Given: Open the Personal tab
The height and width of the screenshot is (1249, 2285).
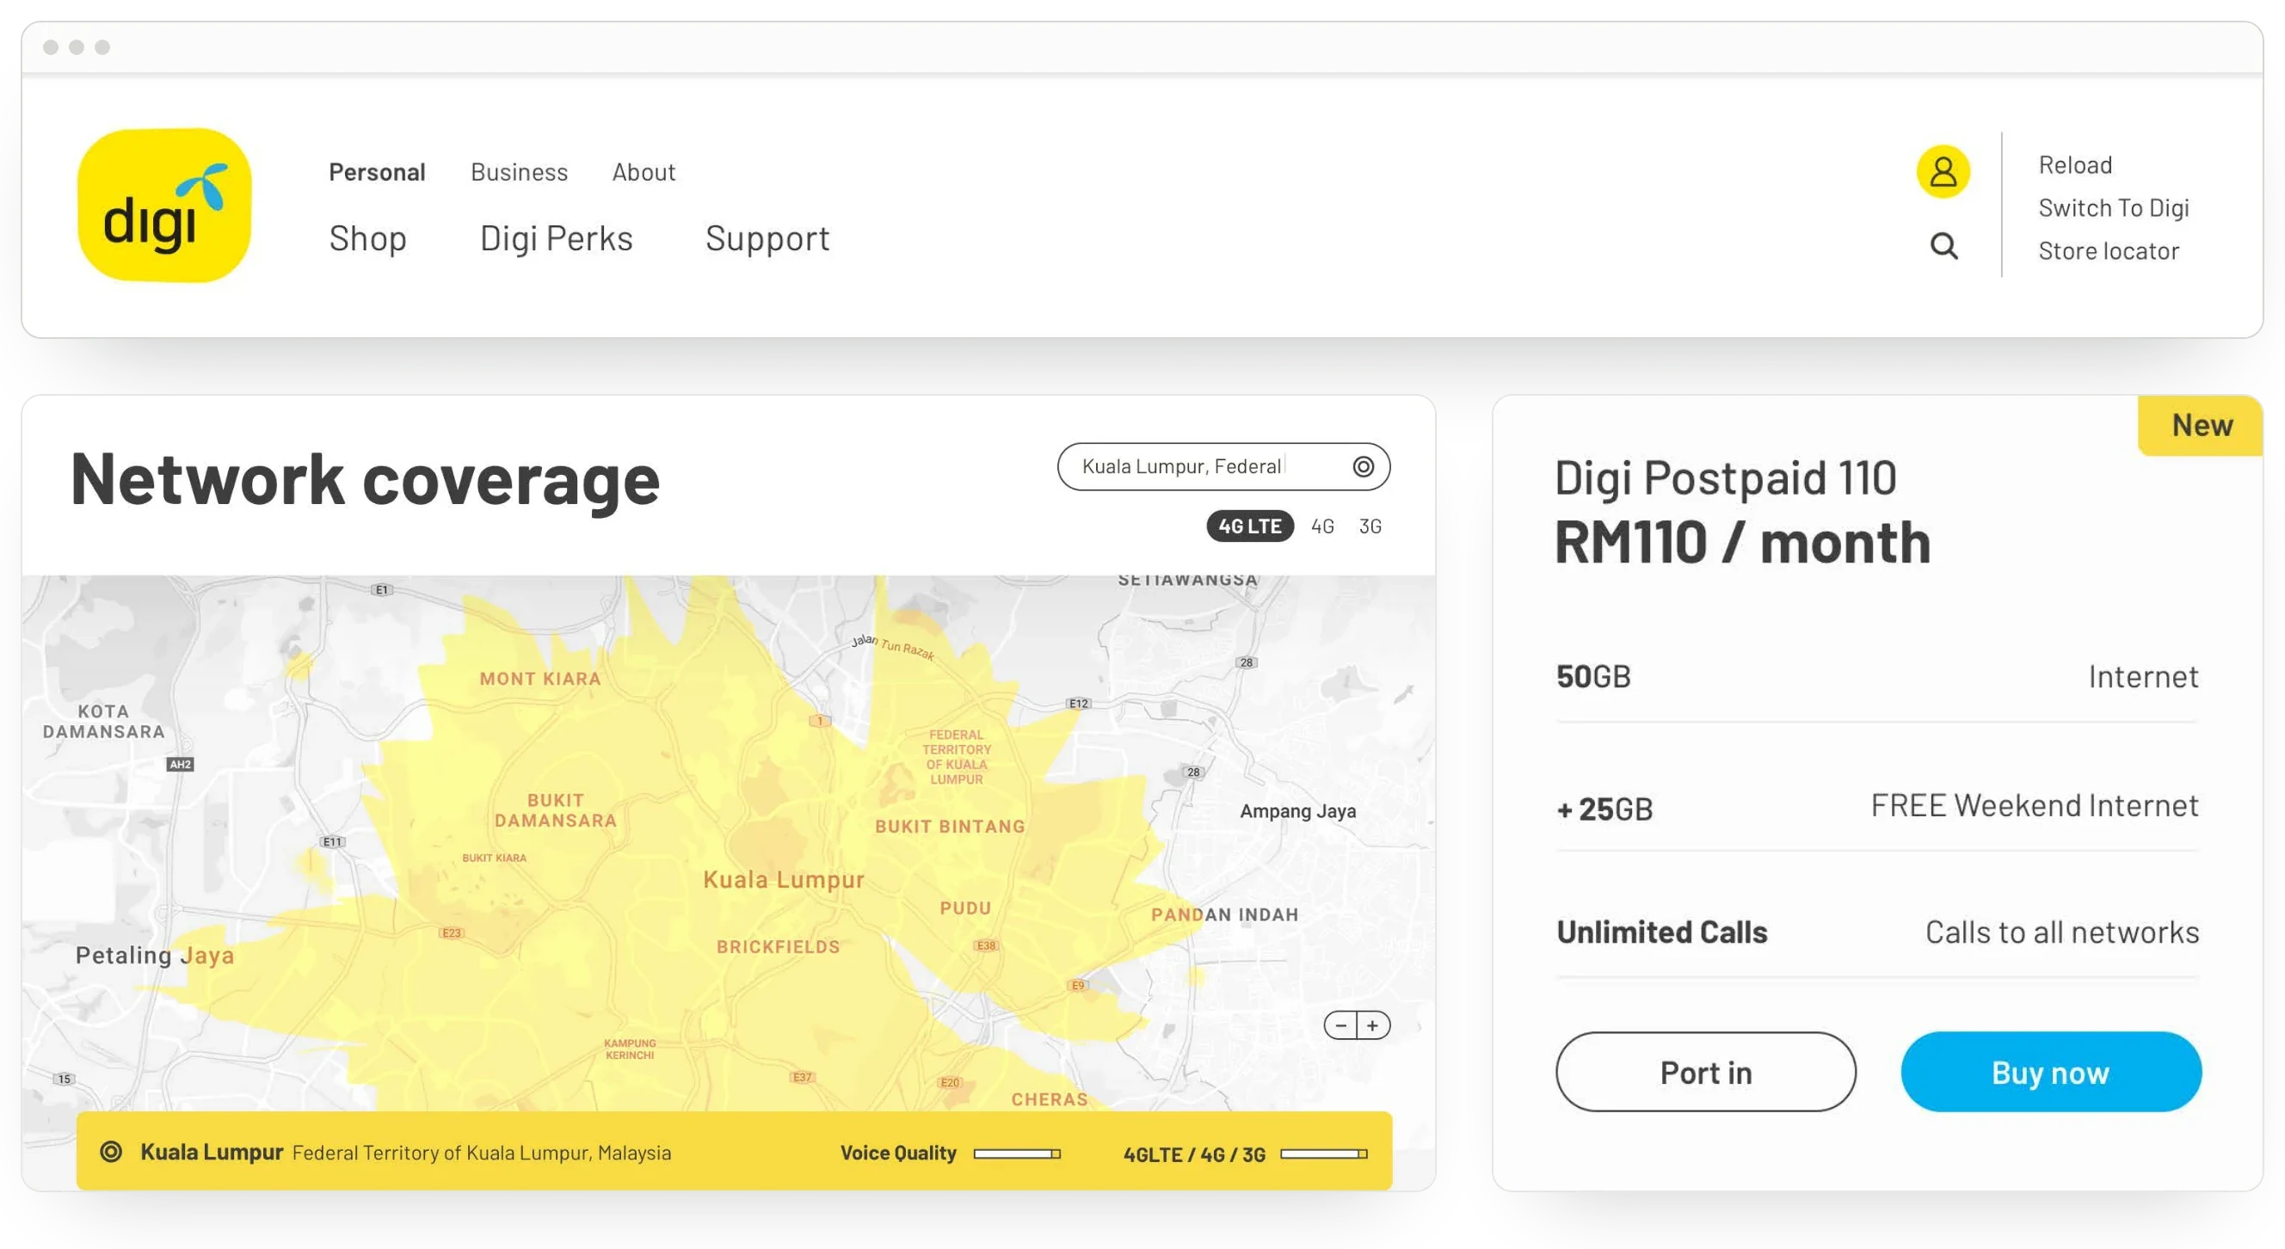Looking at the screenshot, I should tap(377, 172).
